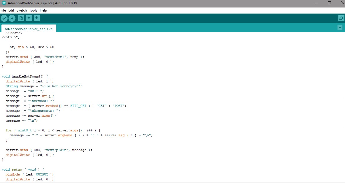Click the Verify sketch checkmark button
This screenshot has height=183, width=345.
point(4,18)
